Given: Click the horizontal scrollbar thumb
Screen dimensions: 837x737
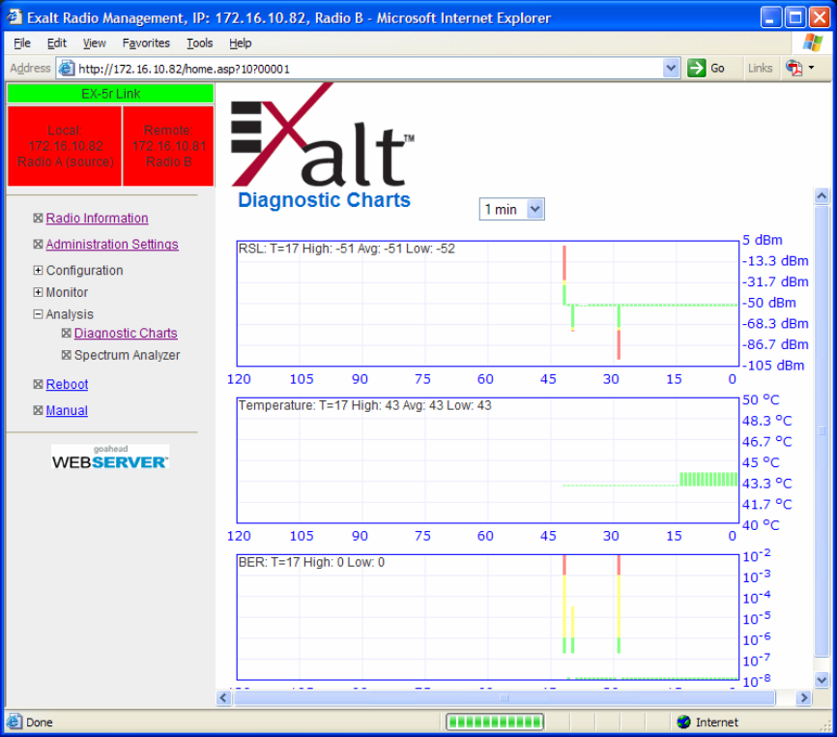Looking at the screenshot, I should 505,697.
